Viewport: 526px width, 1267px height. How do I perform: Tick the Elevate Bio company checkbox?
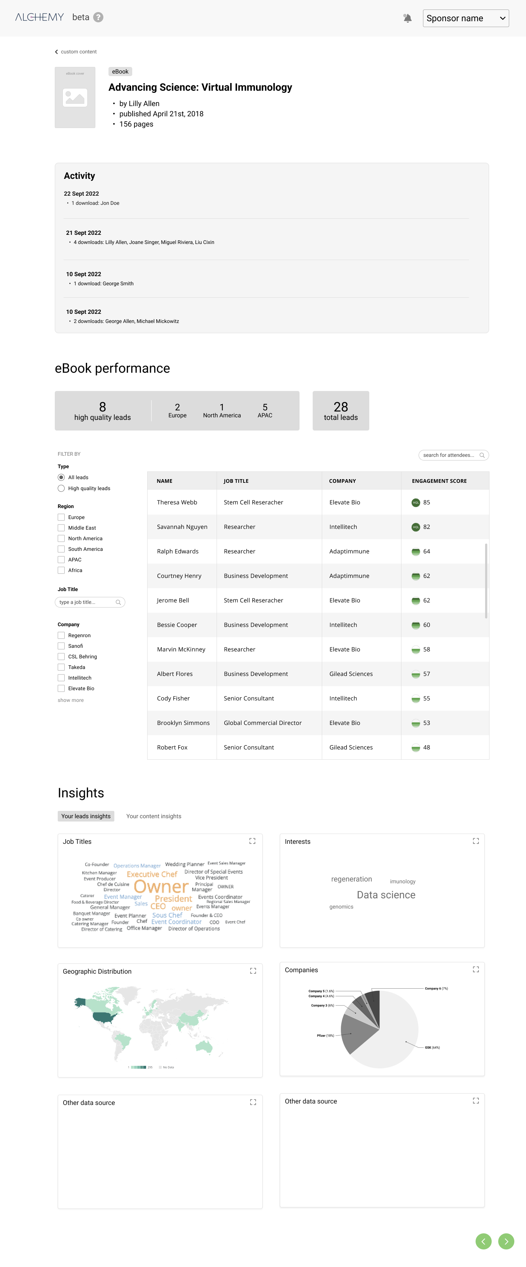[61, 689]
